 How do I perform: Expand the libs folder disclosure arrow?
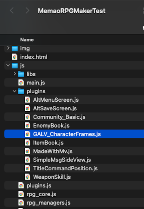[x=14, y=74]
